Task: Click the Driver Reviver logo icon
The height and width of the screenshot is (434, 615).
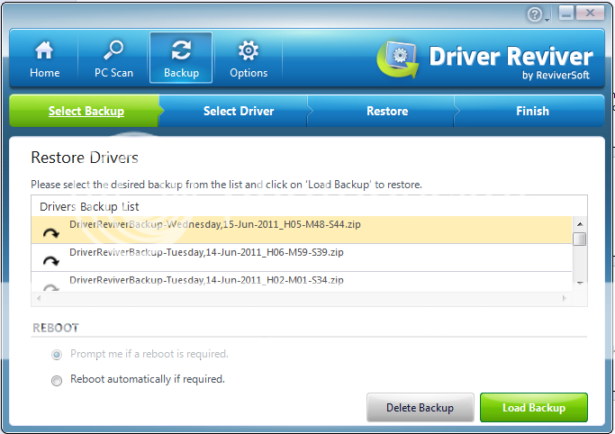Action: point(398,59)
